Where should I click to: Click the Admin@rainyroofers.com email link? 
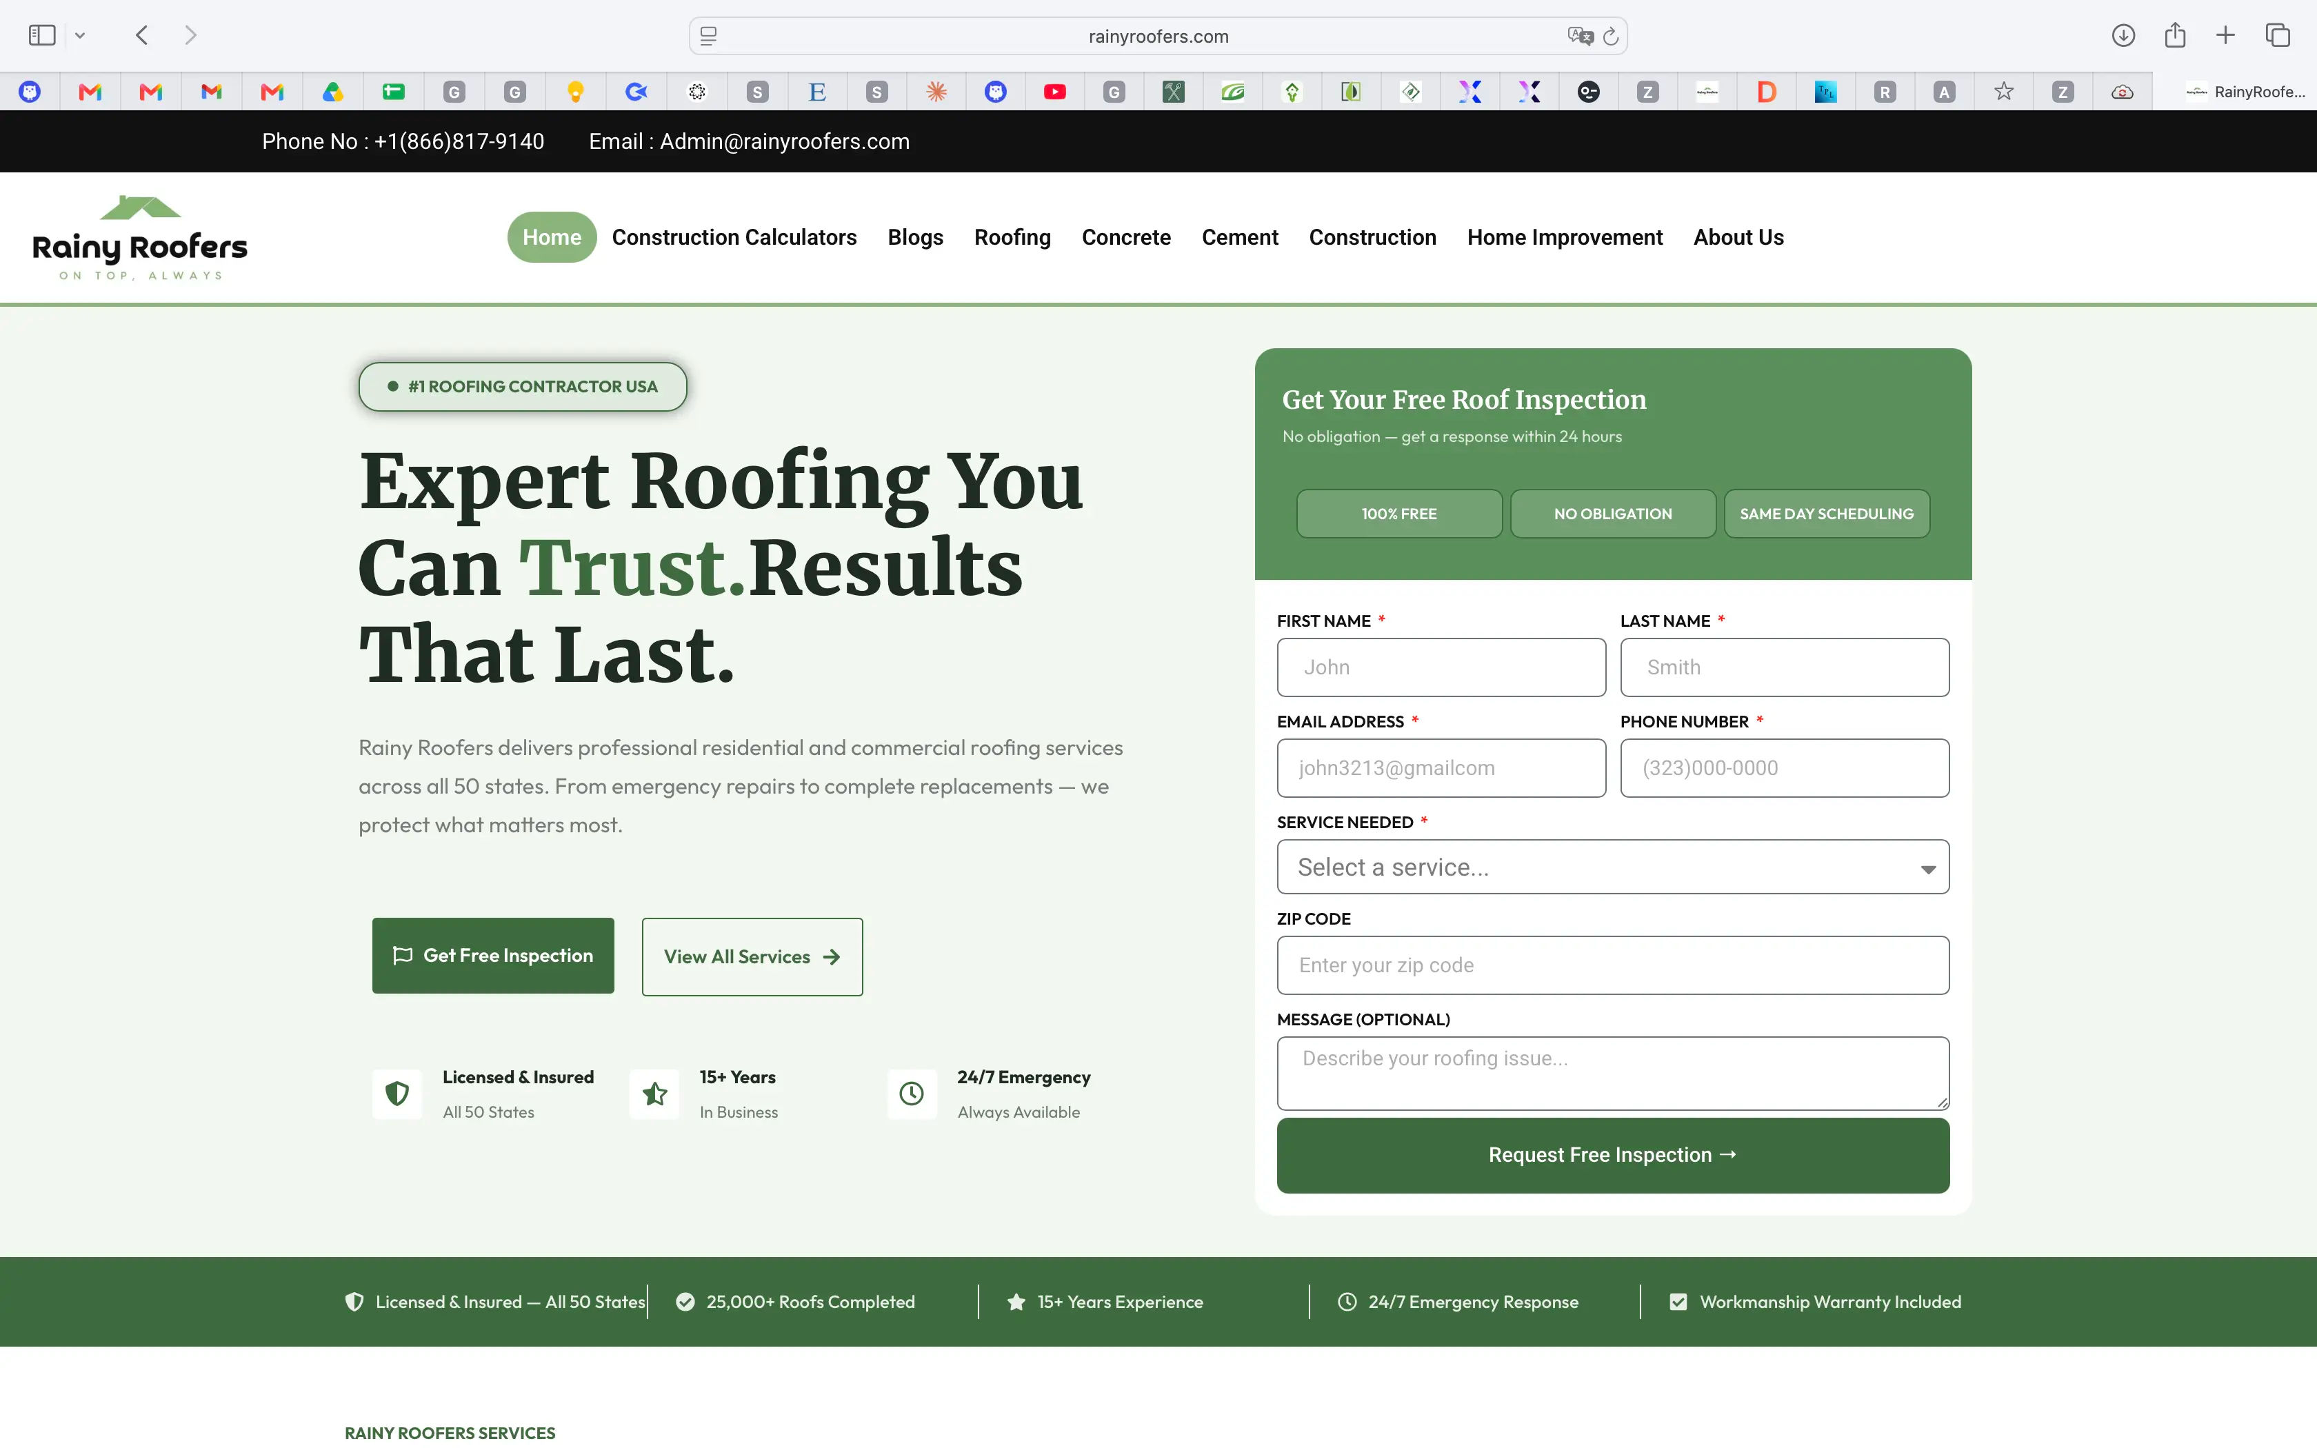pyautogui.click(x=784, y=142)
